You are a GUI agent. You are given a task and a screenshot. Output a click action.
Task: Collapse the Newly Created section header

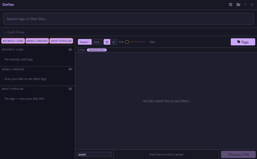[13, 69]
